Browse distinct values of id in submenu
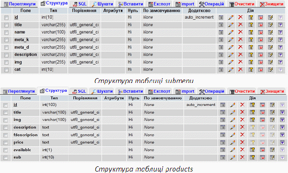This screenshot has height=173, width=288. 221,17
